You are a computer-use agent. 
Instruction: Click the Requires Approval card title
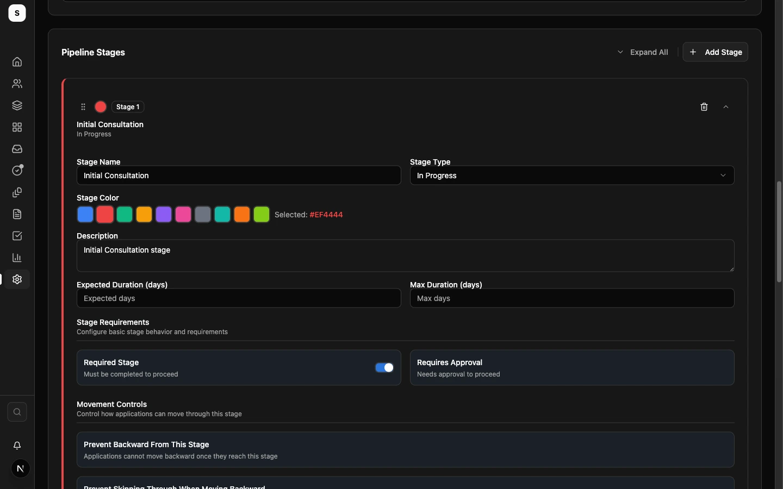(450, 362)
